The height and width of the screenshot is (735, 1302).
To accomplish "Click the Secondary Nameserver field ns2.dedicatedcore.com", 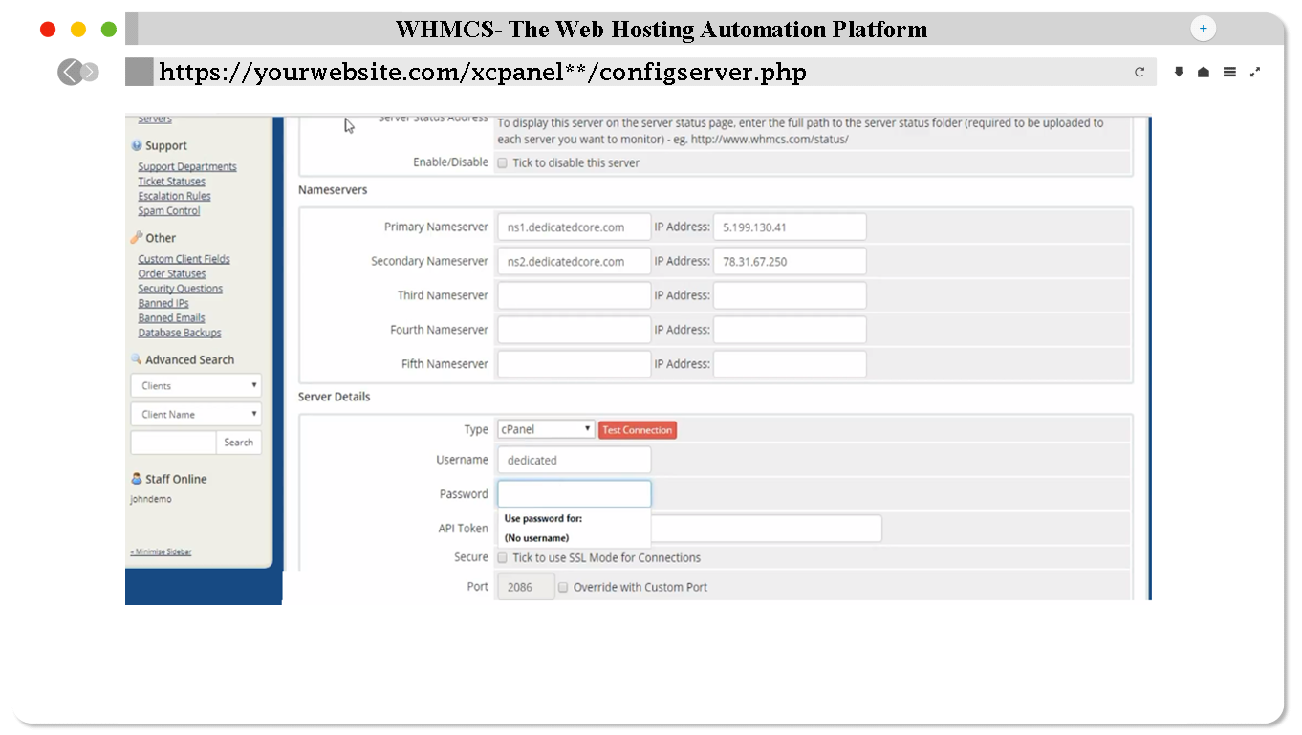I will [574, 261].
